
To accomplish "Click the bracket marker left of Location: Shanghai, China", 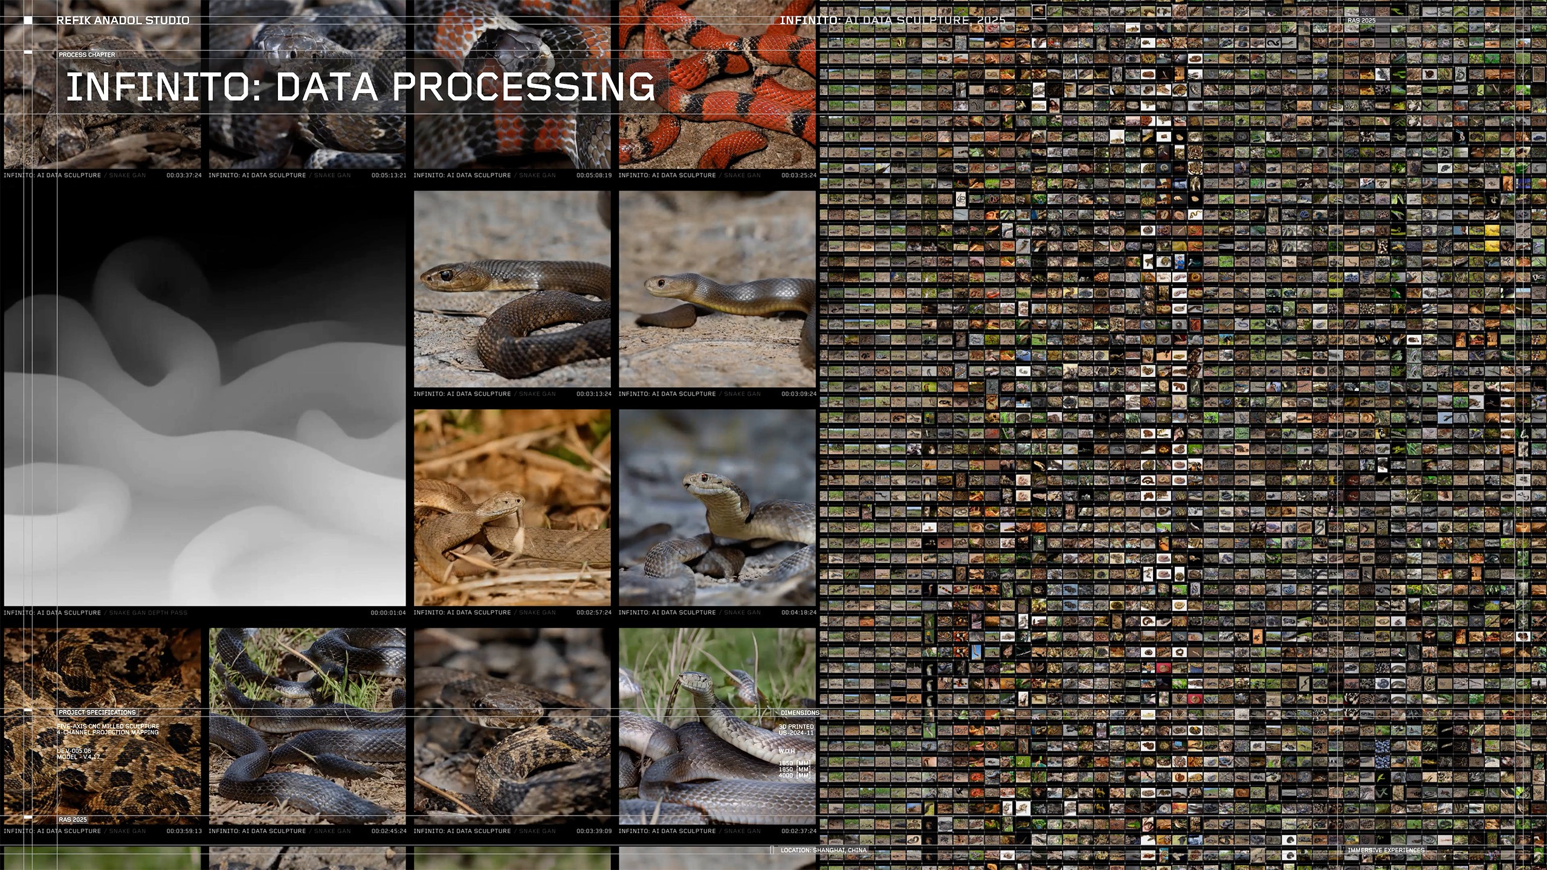I will [772, 850].
